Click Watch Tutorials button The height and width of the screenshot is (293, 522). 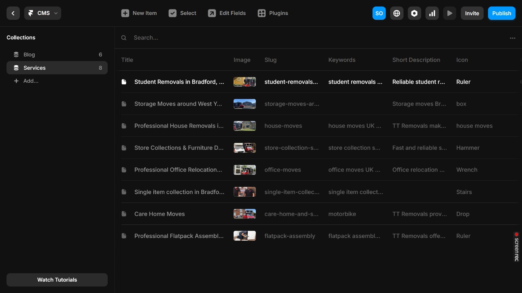click(57, 280)
